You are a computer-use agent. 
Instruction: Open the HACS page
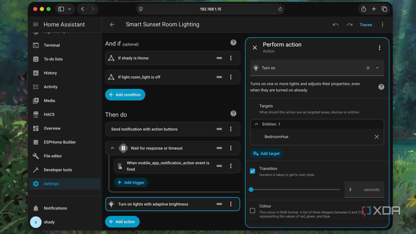65,114
